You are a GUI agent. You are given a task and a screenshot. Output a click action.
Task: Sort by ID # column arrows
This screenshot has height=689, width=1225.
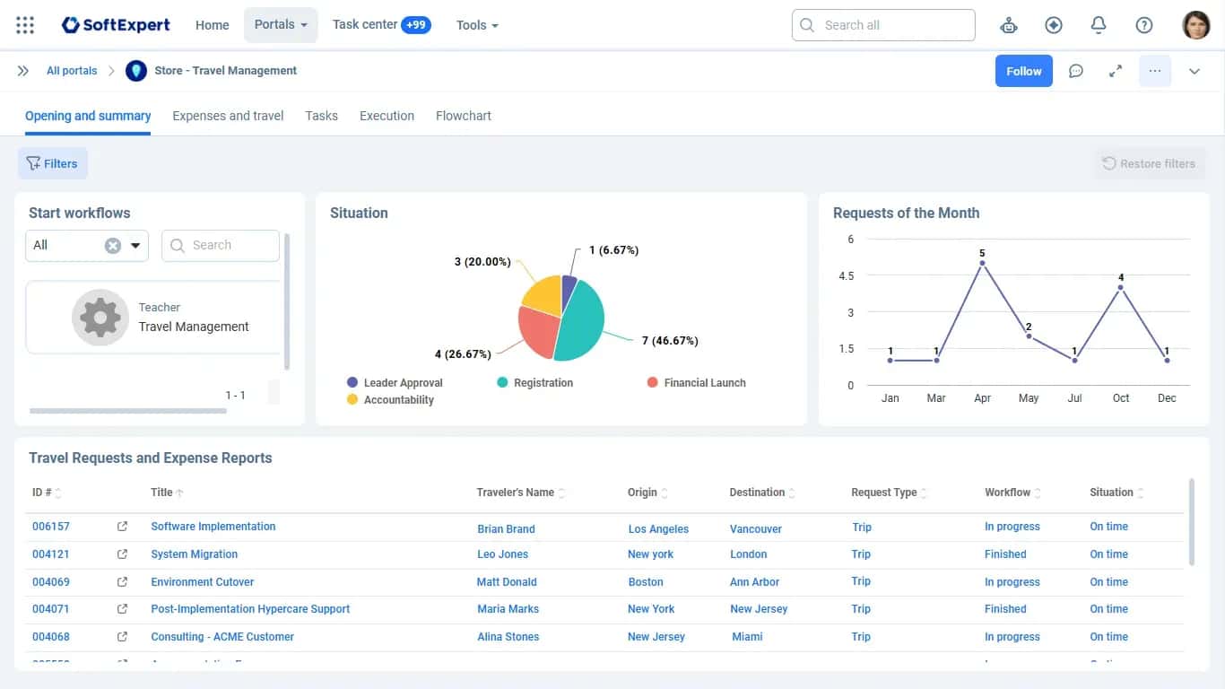point(58,493)
